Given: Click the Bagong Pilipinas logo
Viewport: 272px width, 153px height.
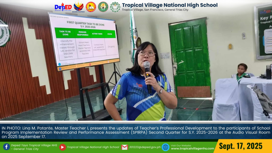Looking at the screenshot, I should click(78, 7).
